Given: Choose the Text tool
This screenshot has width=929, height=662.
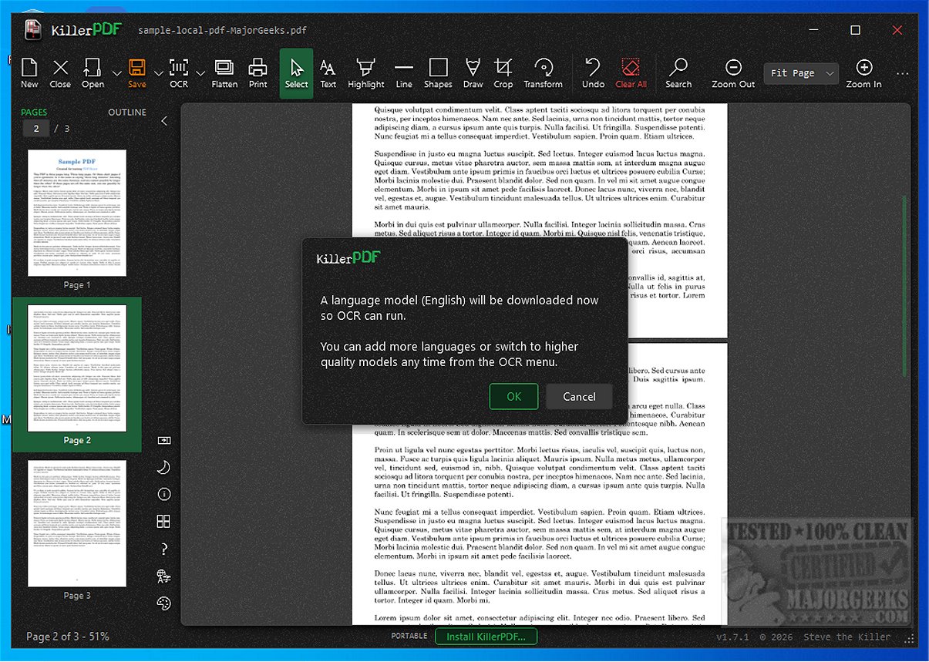Looking at the screenshot, I should point(328,73).
